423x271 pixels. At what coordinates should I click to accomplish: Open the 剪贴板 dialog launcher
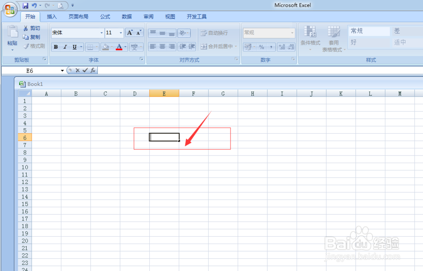pos(44,59)
